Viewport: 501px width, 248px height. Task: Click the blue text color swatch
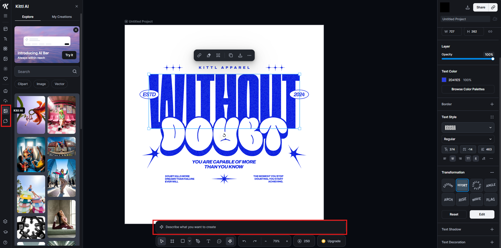444,80
